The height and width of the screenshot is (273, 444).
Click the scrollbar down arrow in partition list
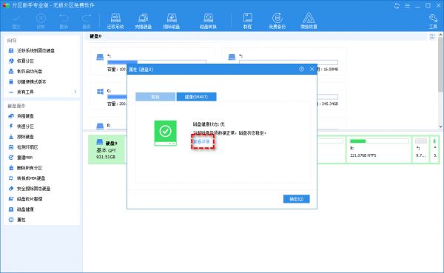tap(440, 127)
